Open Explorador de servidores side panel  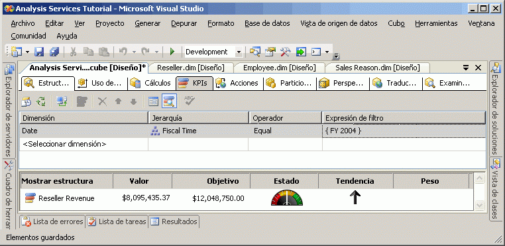(9, 109)
